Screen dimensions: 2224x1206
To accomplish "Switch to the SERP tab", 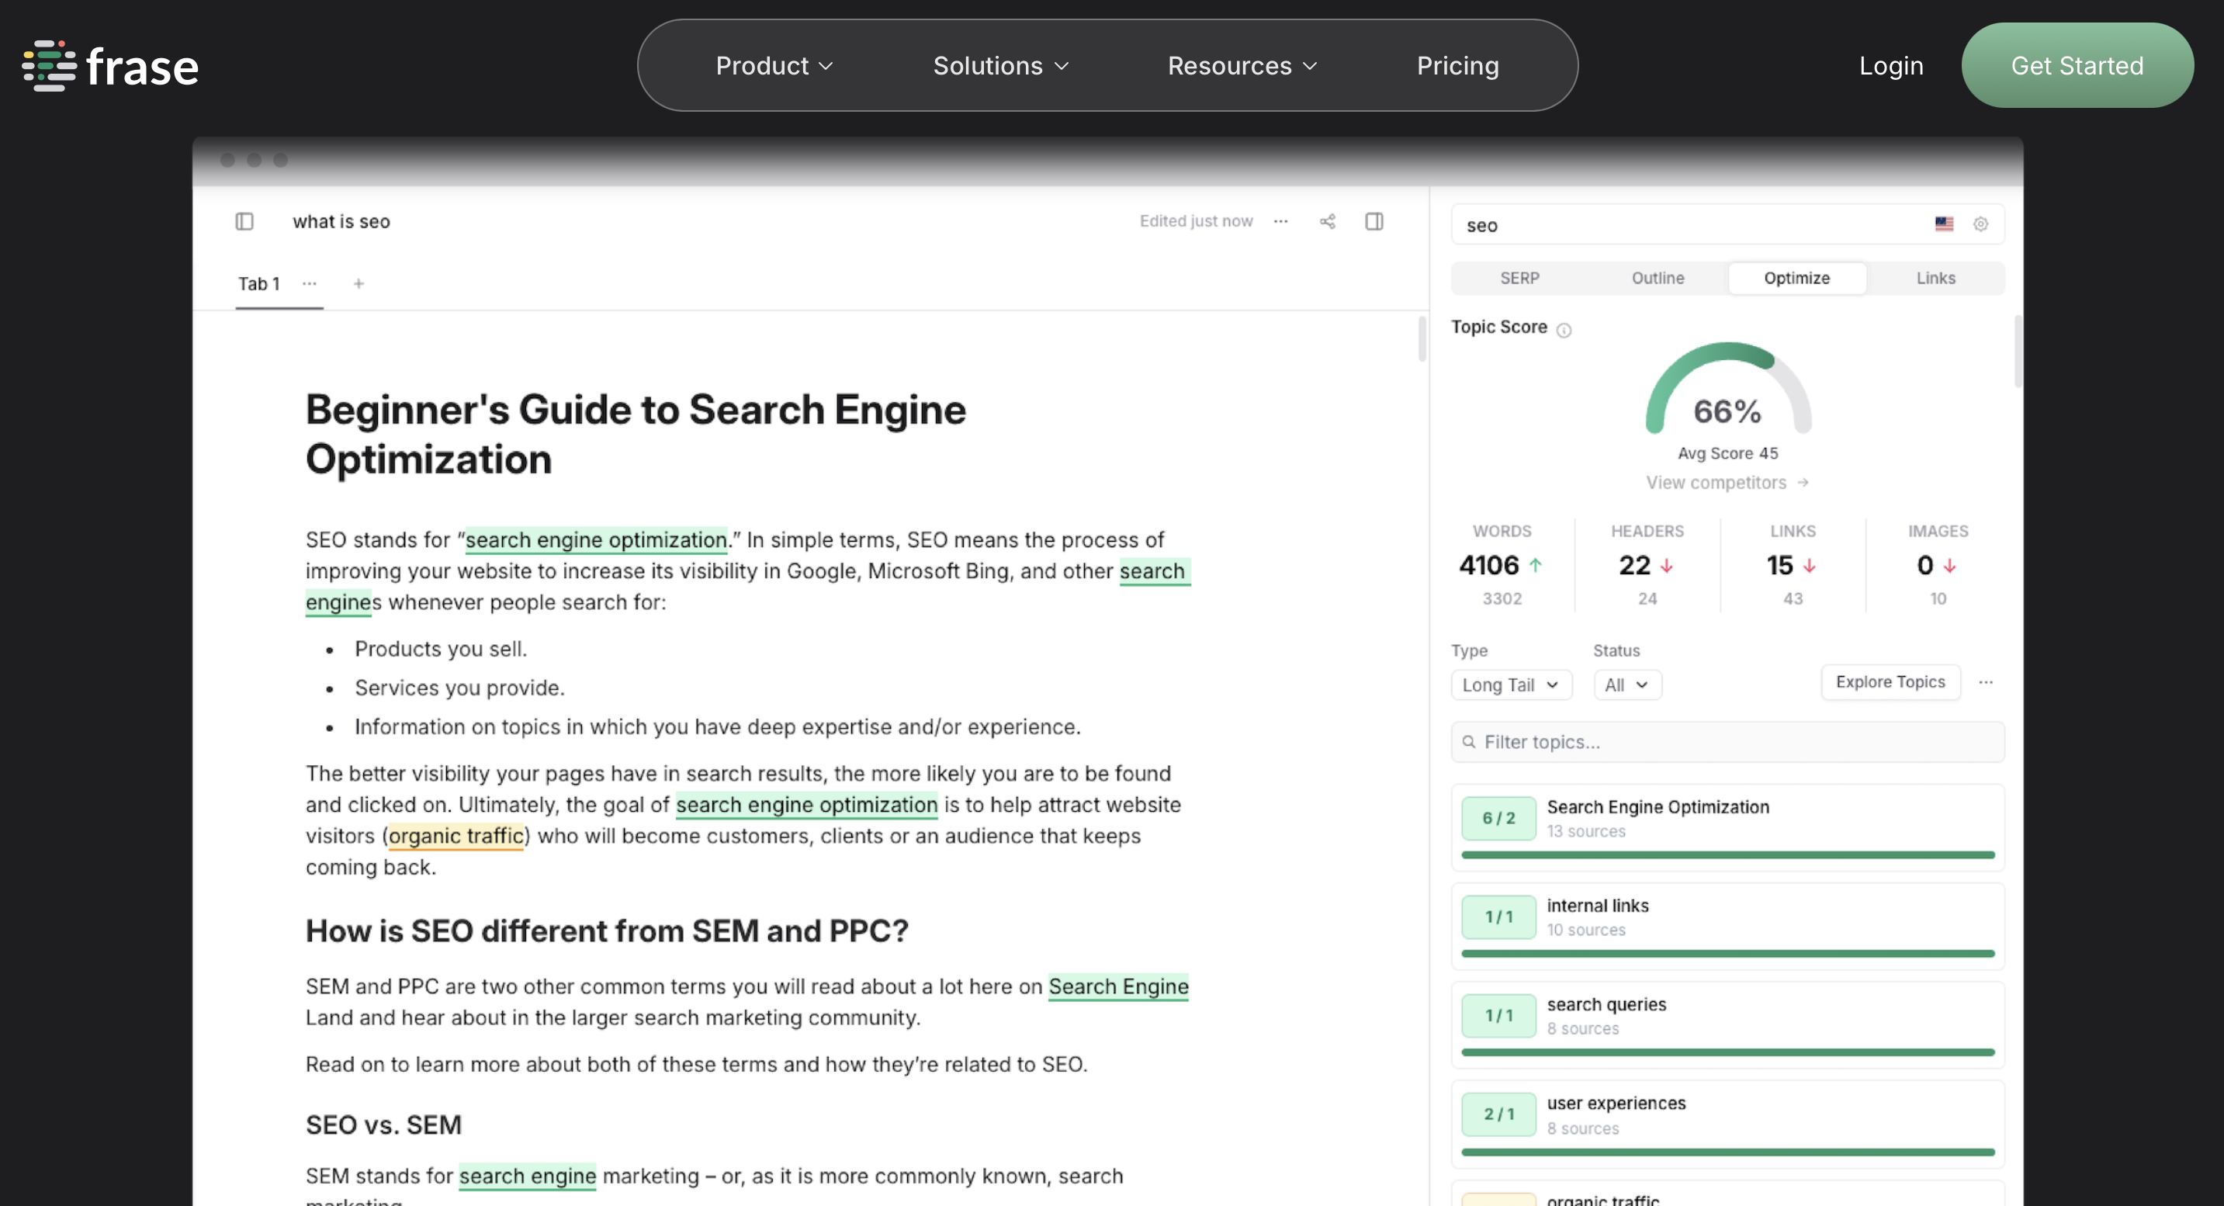I will (1519, 278).
